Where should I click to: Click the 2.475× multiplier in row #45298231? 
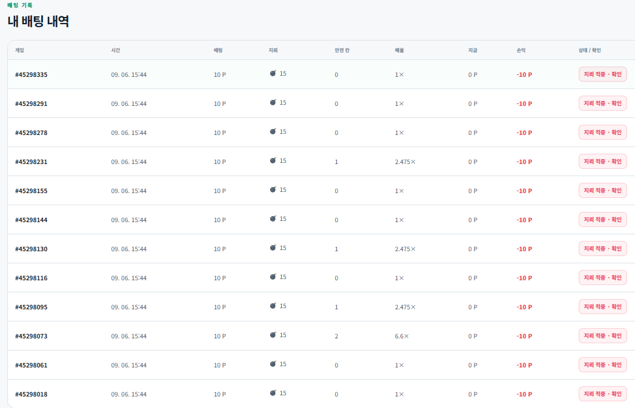[x=405, y=162]
